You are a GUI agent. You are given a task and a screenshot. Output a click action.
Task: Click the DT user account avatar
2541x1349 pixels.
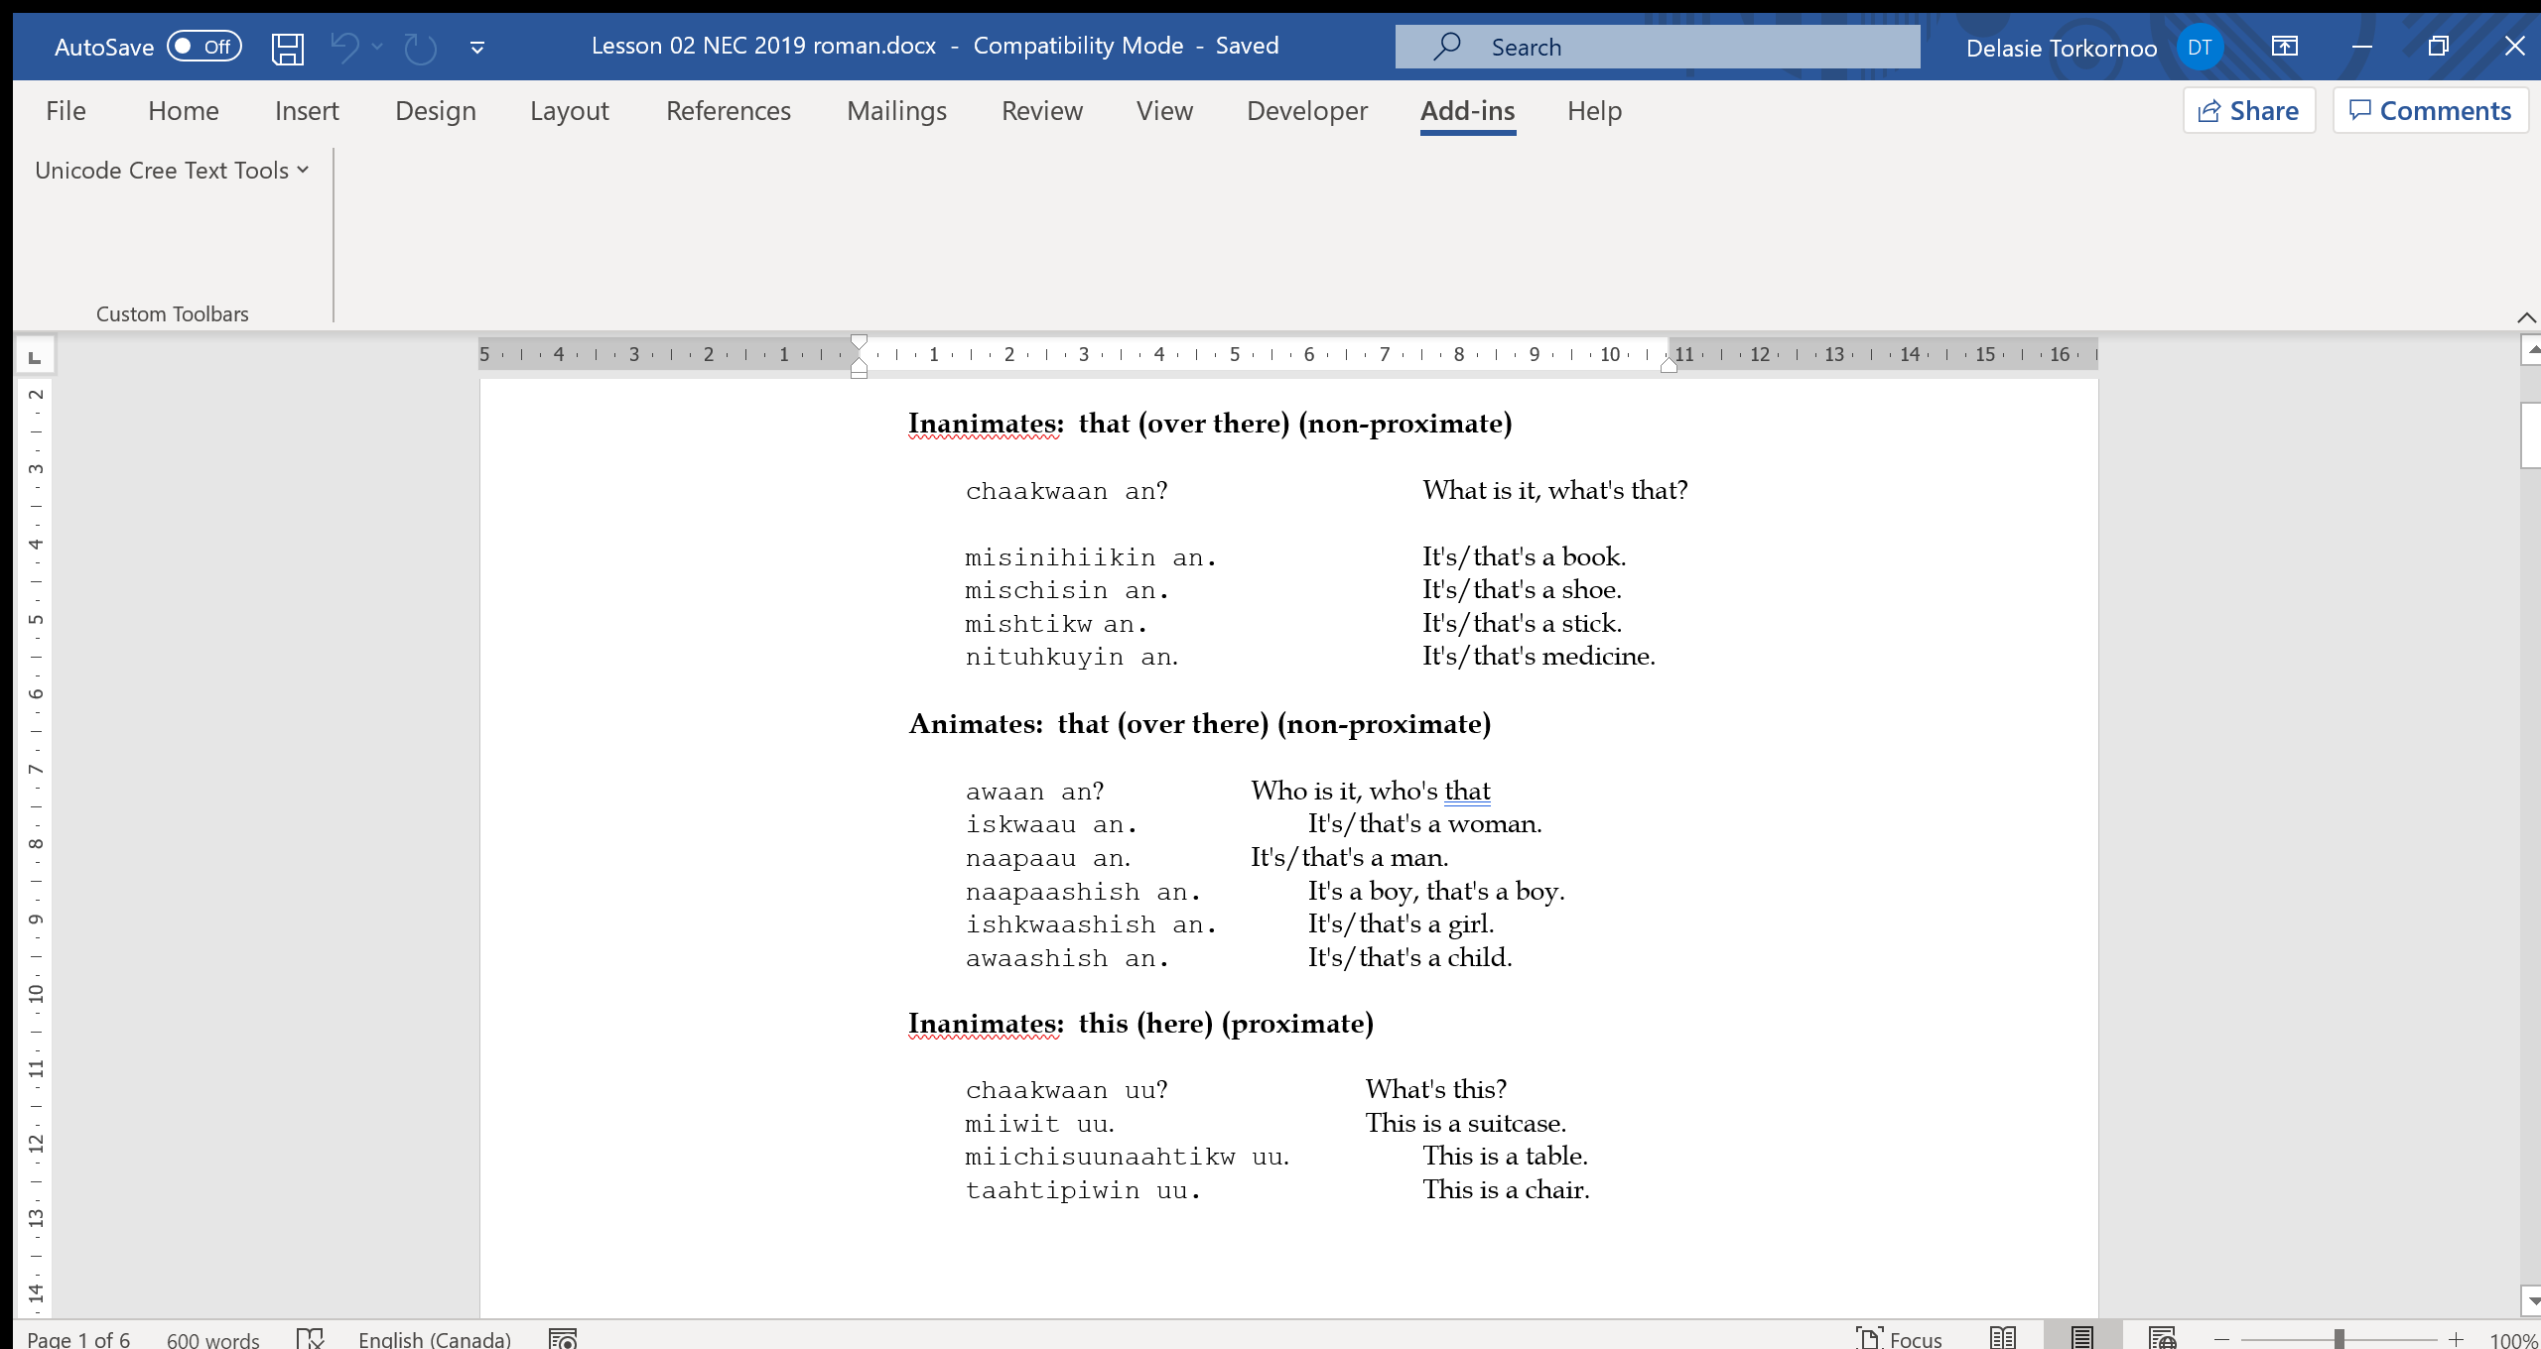pos(2200,47)
